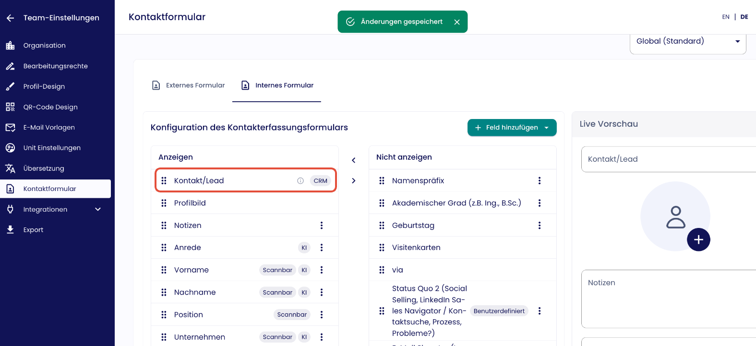This screenshot has width=756, height=346.
Task: Click the E-Mail Vorlagen envelope icon
Action: tap(10, 127)
